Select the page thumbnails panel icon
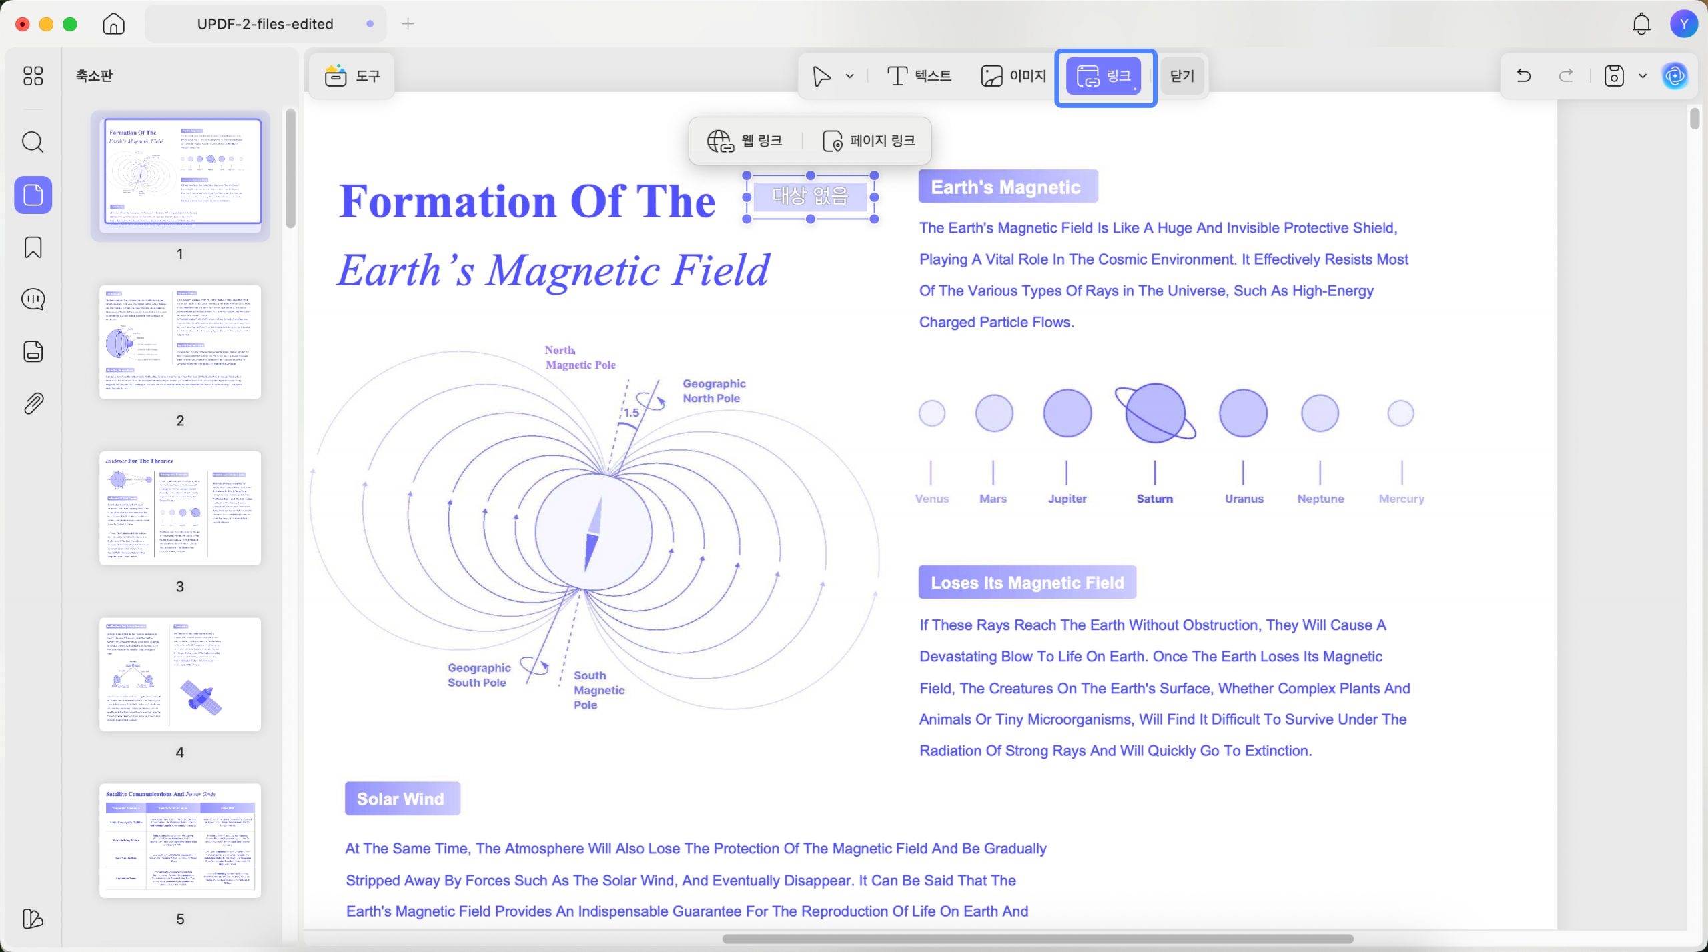The height and width of the screenshot is (952, 1708). coord(33,195)
